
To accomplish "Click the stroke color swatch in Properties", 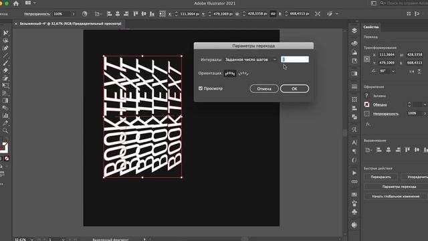I will (367, 104).
